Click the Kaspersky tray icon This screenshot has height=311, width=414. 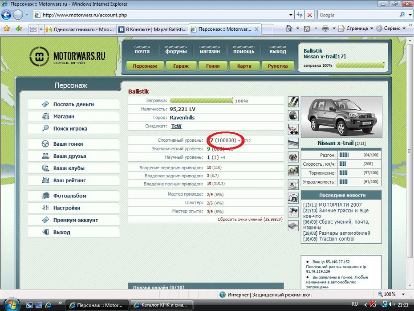(373, 304)
